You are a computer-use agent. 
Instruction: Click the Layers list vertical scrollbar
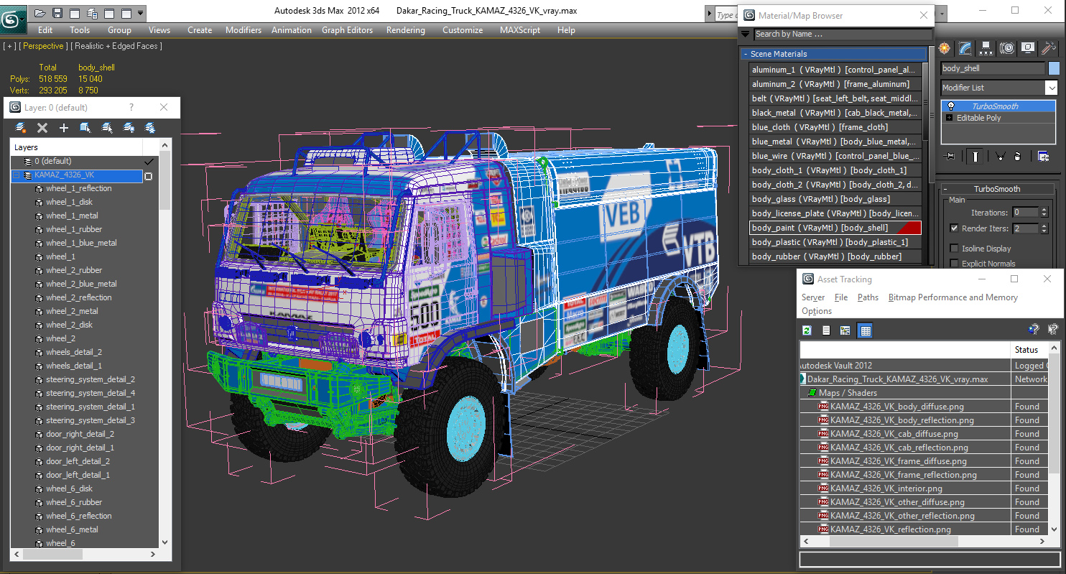click(165, 345)
